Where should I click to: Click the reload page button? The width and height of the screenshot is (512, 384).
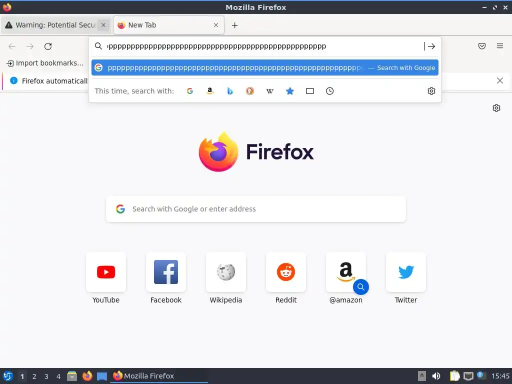pos(48,46)
